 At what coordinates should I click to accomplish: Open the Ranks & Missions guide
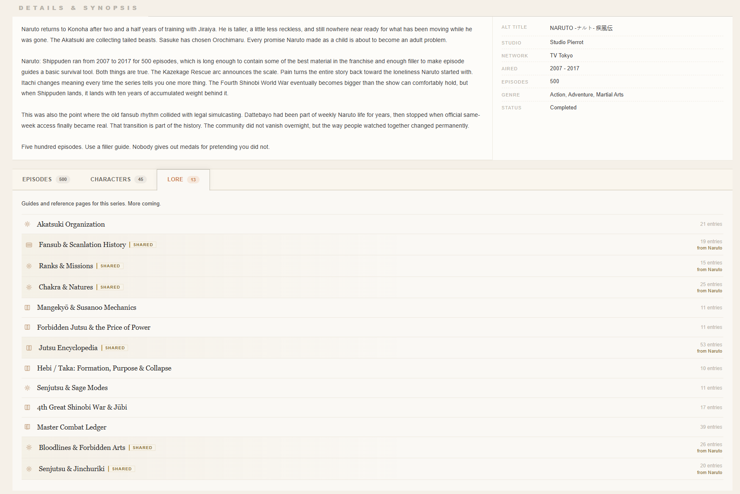[66, 266]
